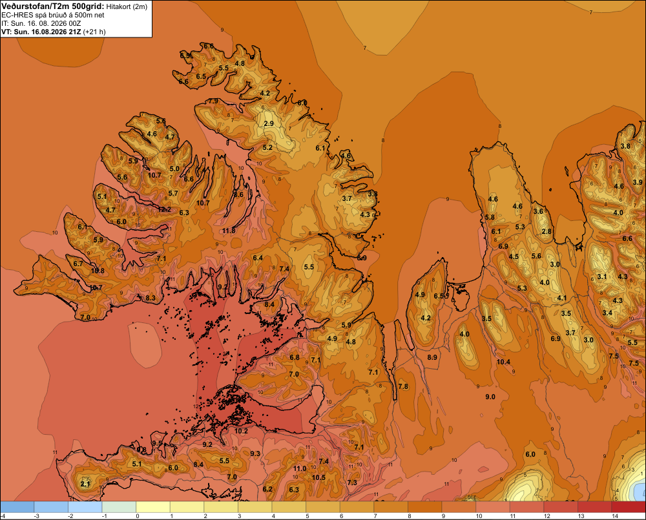This screenshot has width=646, height=520.
Task: Click the Veðurstofan/T2m 500grid title text
Action: [x=53, y=6]
